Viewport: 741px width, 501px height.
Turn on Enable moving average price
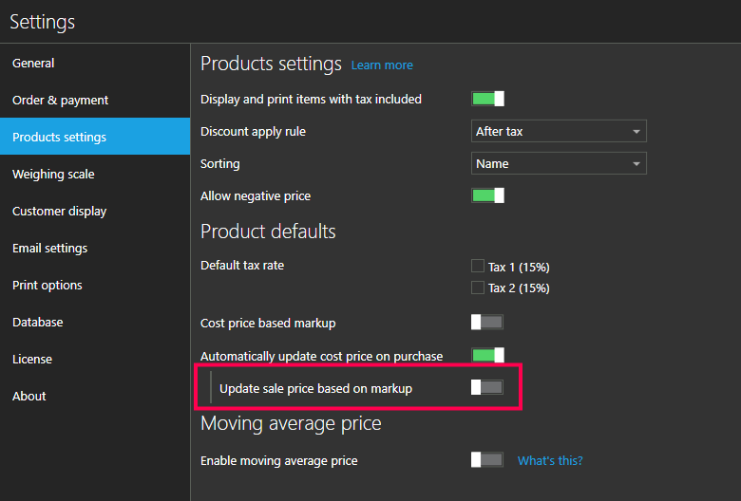487,460
